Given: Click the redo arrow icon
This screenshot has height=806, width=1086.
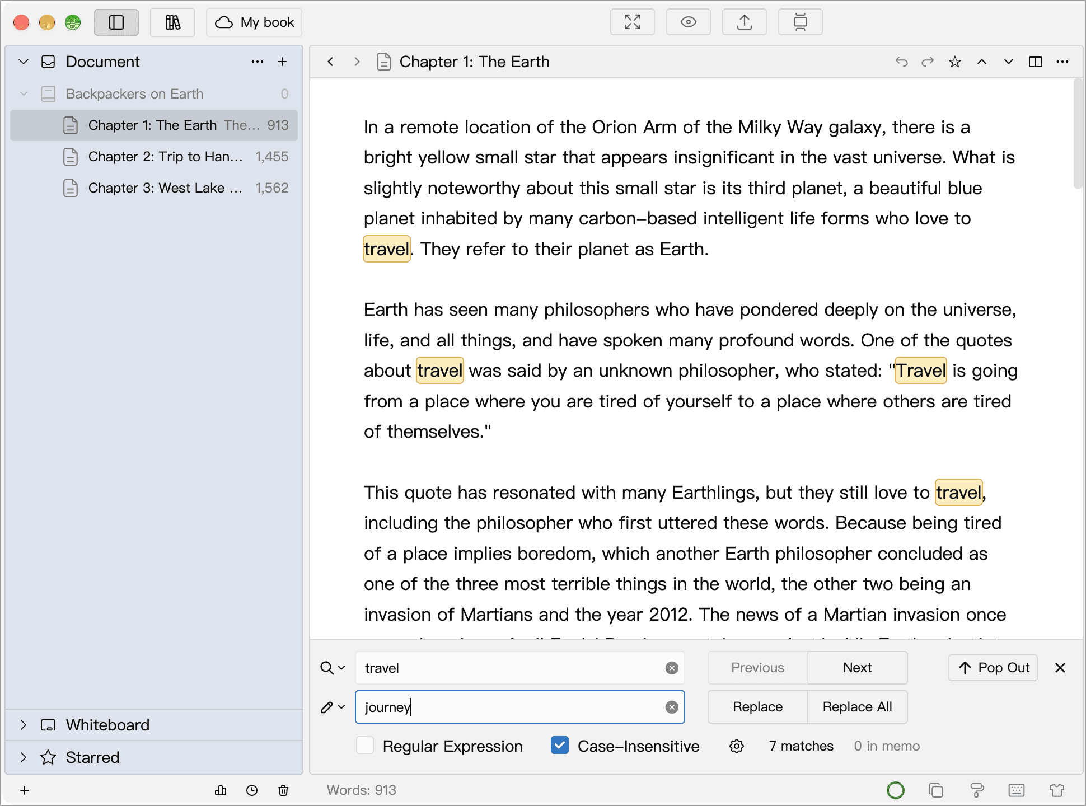Looking at the screenshot, I should 928,62.
